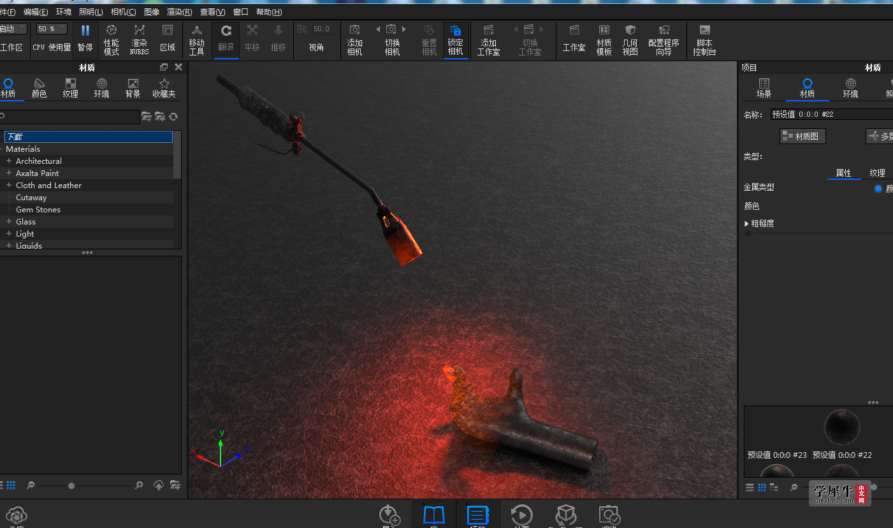Image resolution: width=893 pixels, height=528 pixels.
Task: Switch to library 颜色 tab
Action: pos(40,88)
